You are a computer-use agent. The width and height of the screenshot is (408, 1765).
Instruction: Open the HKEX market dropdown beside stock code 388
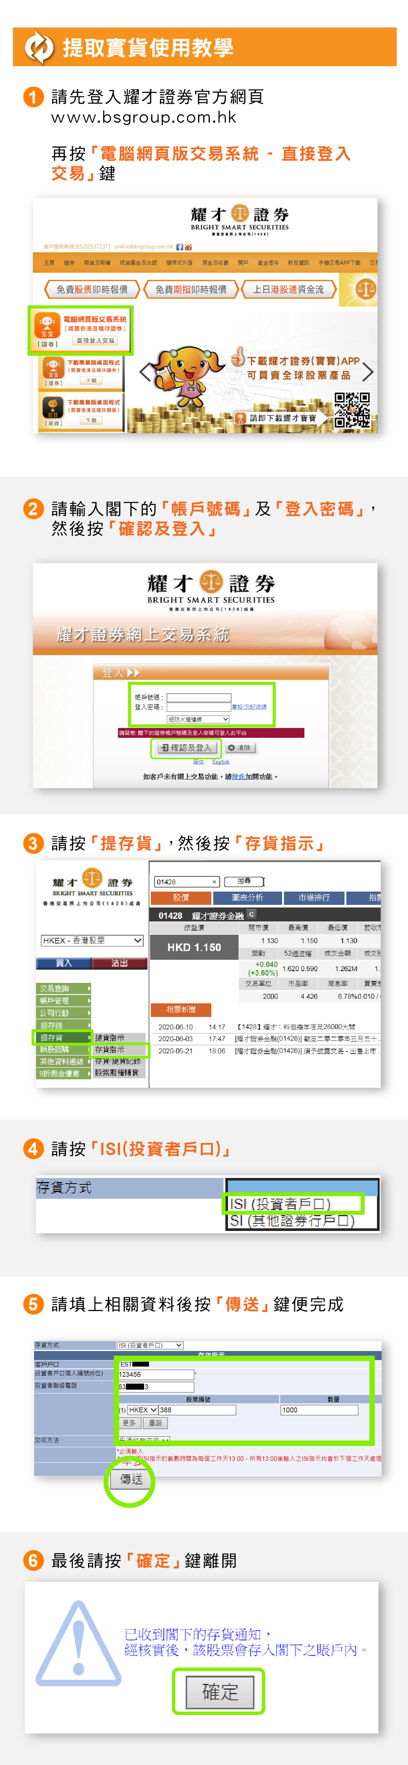click(143, 1410)
